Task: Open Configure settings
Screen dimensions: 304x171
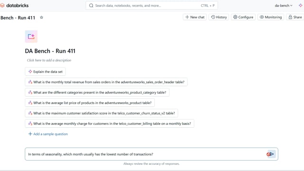Action: click(x=243, y=17)
